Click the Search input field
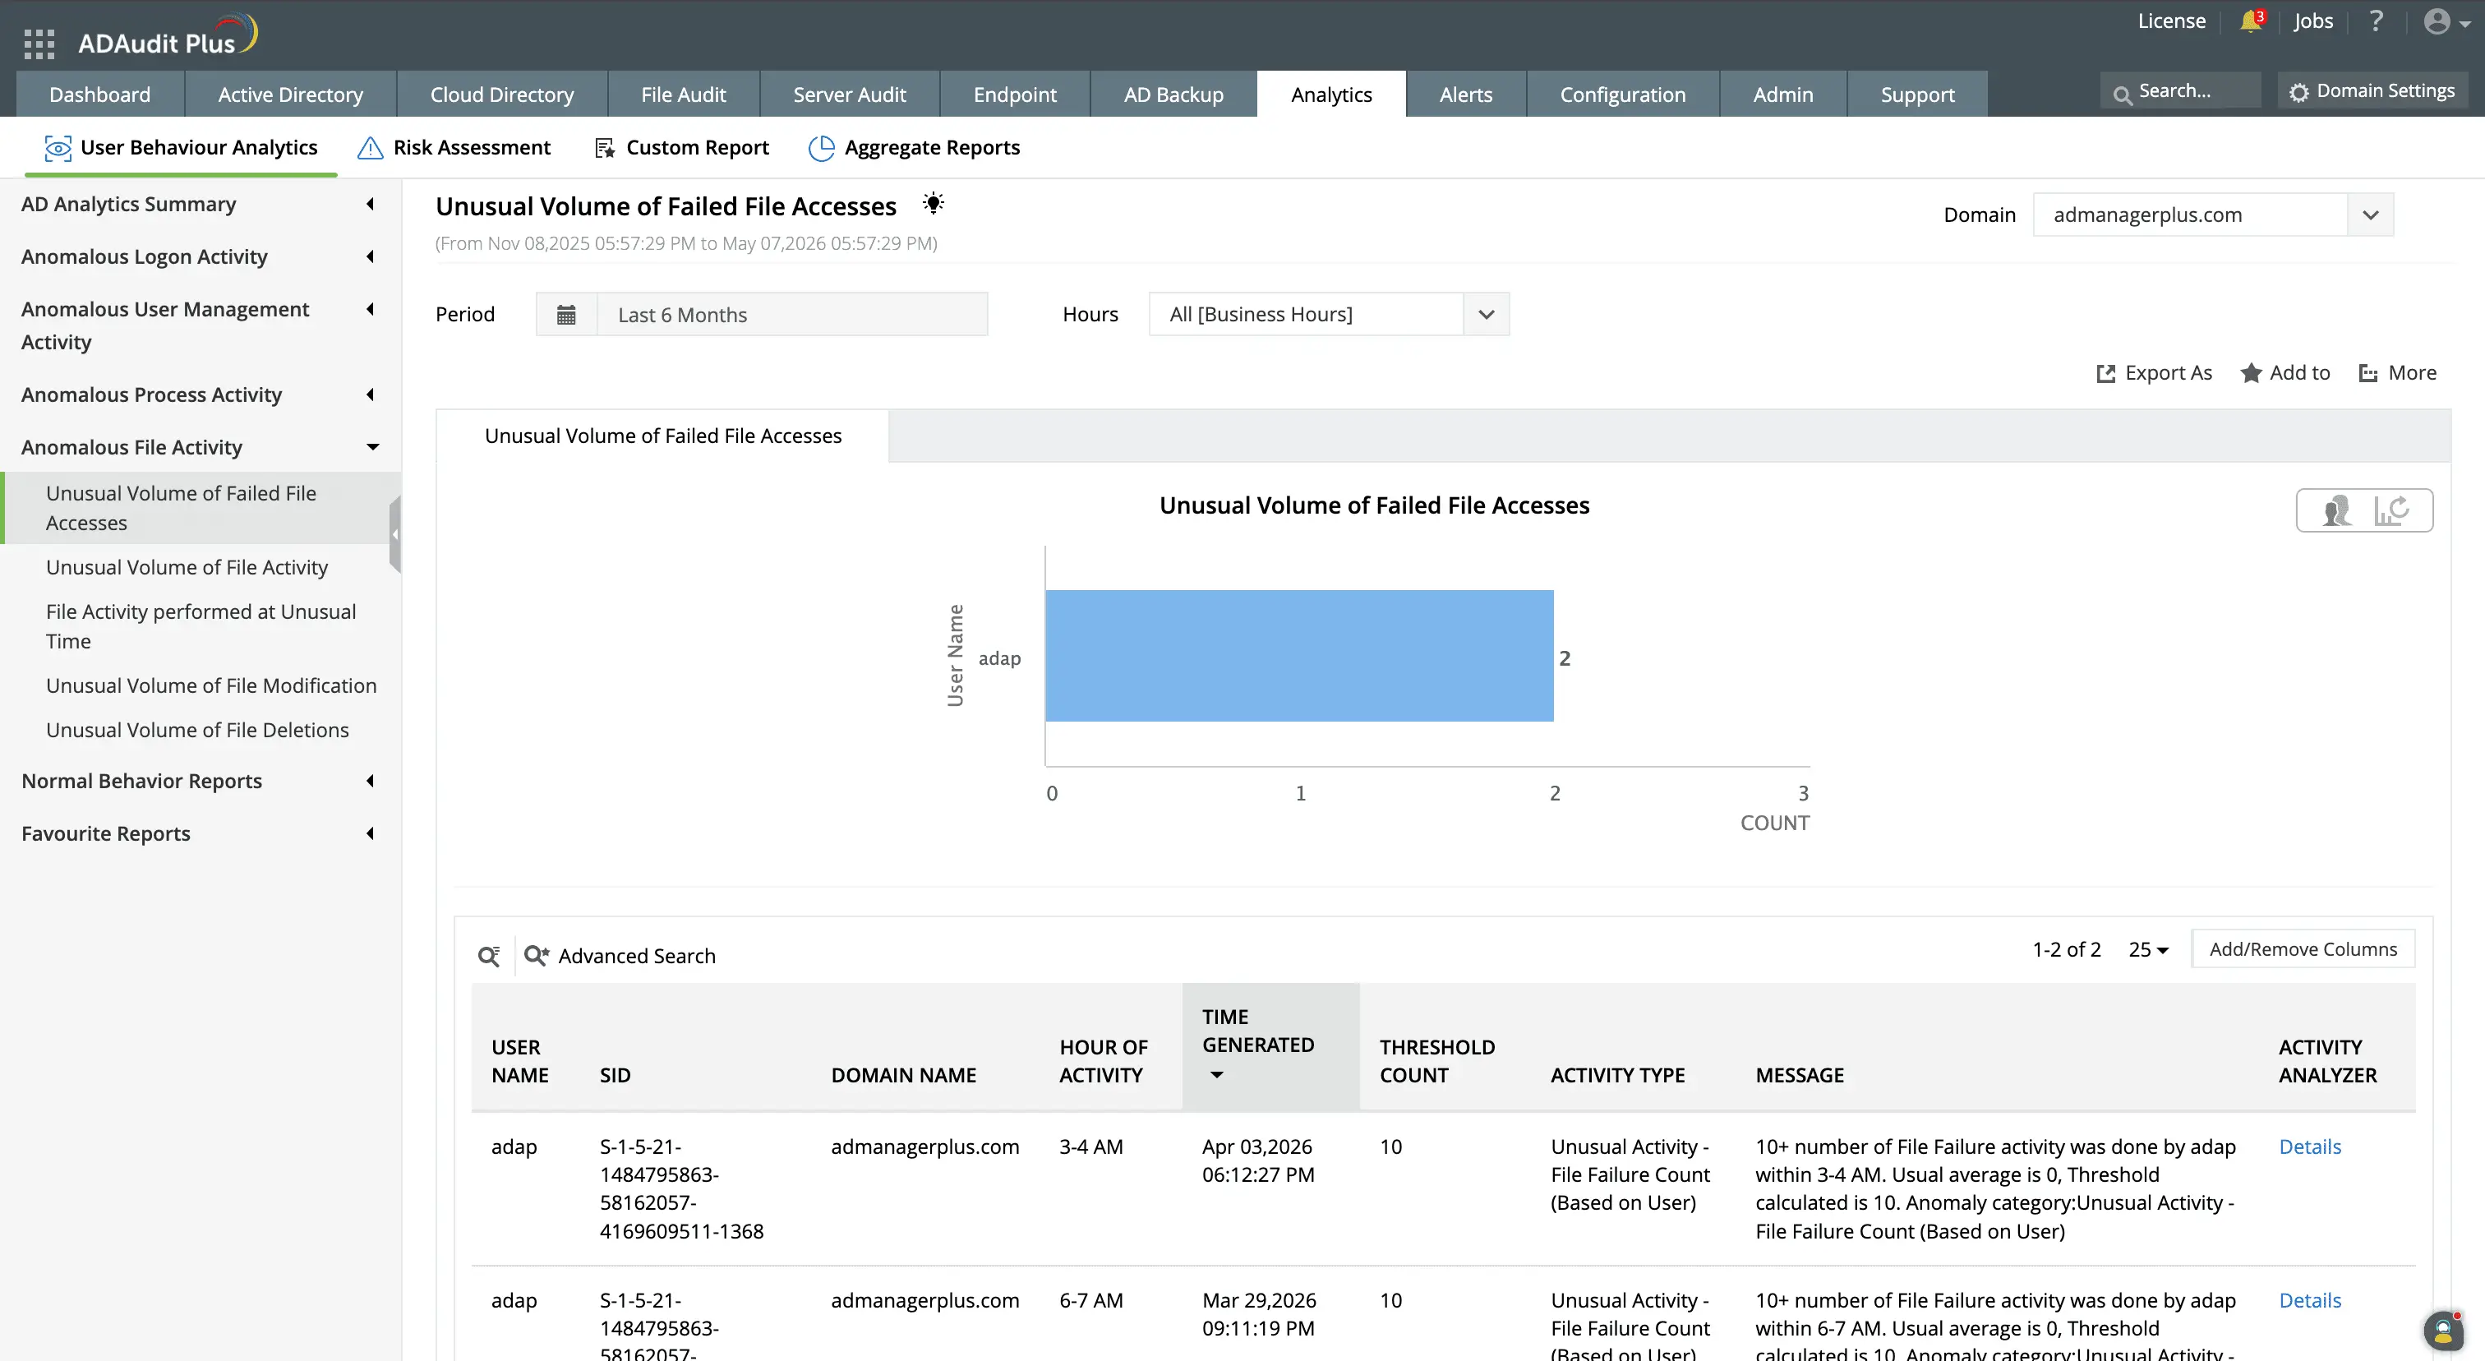The image size is (2485, 1361). [2180, 90]
